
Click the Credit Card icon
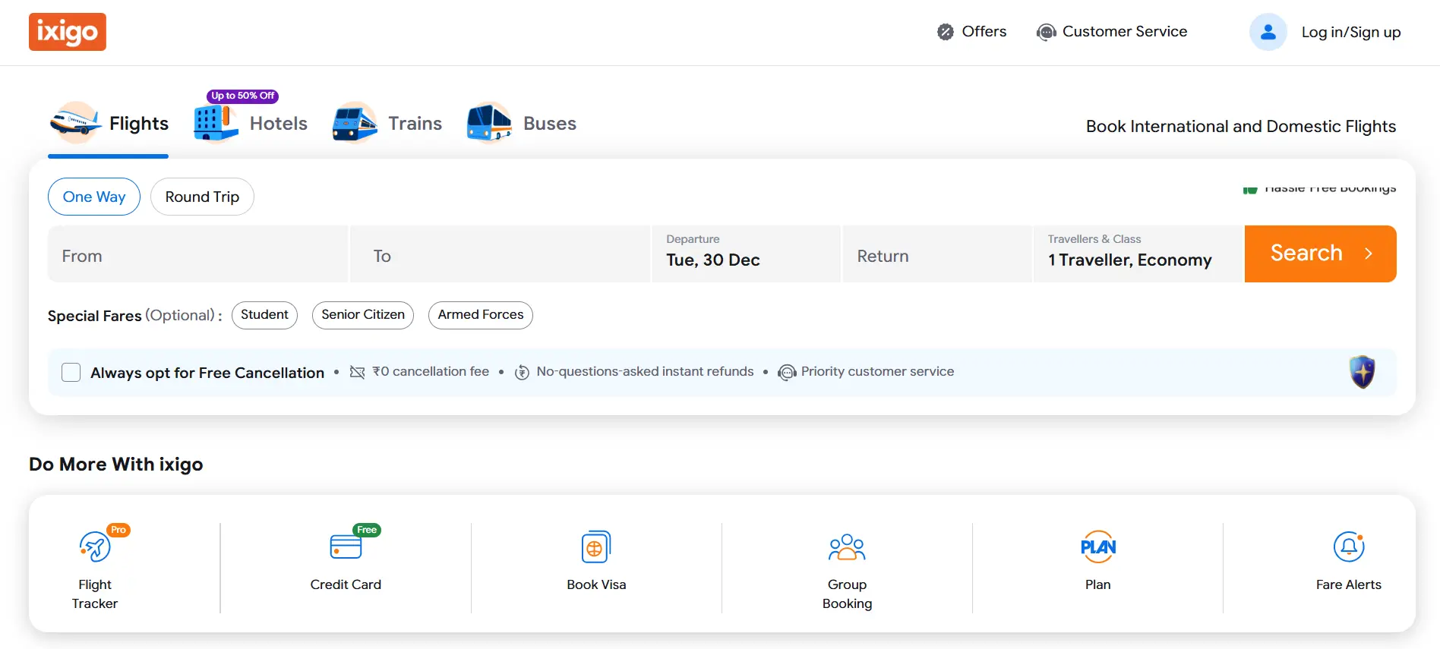click(x=346, y=547)
